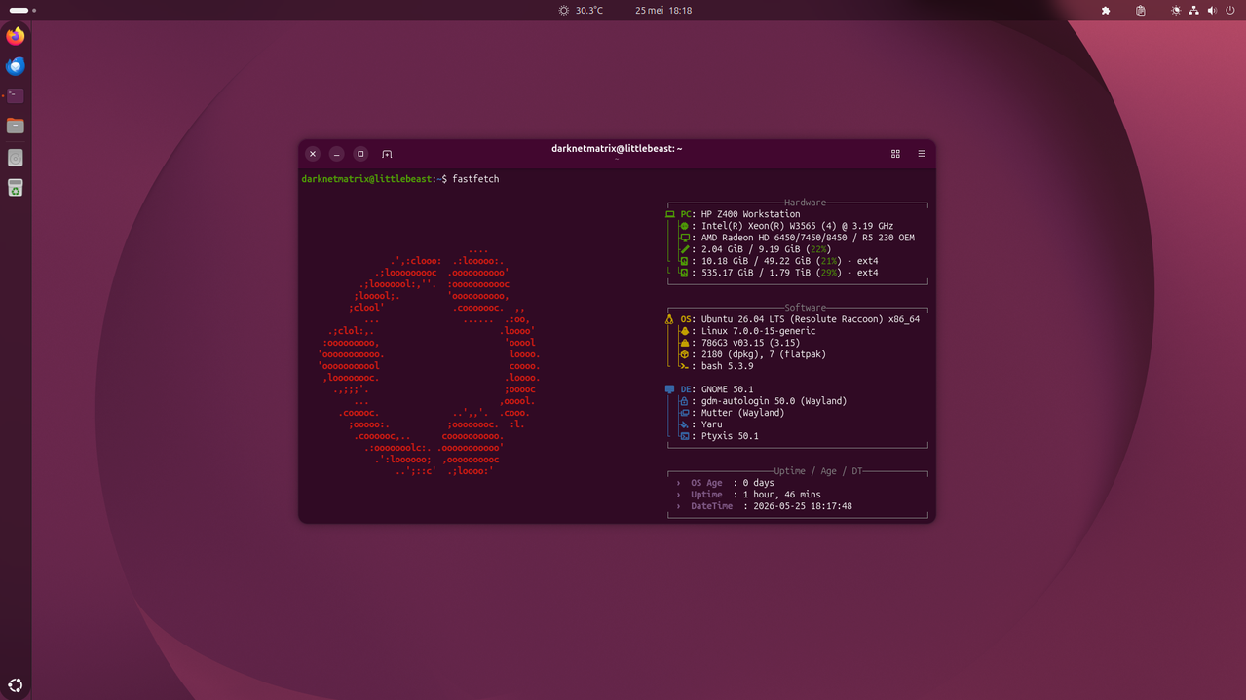The image size is (1246, 700).
Task: Click the wired network icon in system tray
Action: tap(1194, 10)
